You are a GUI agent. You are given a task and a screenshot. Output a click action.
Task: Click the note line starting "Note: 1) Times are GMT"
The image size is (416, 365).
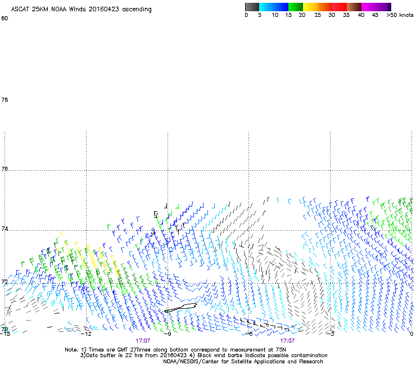(x=175, y=350)
